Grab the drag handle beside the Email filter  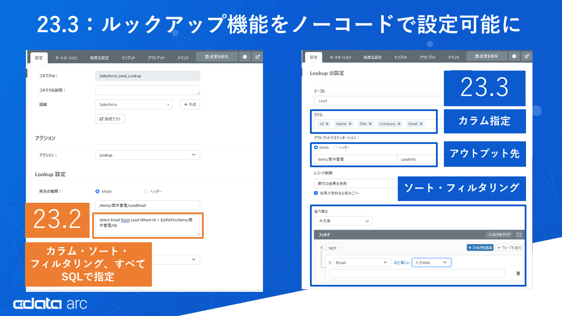330,262
